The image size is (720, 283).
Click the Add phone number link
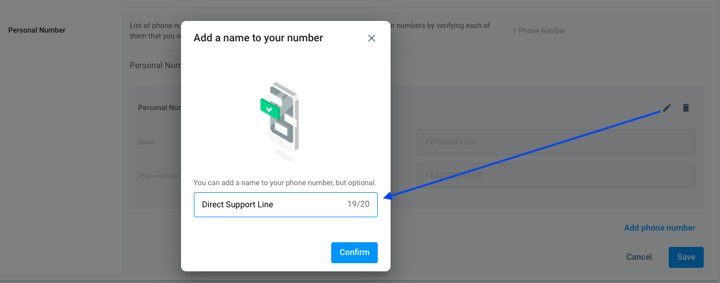pos(659,228)
